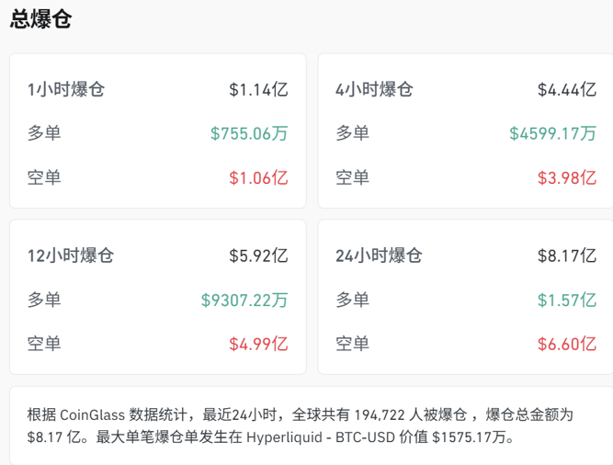
Task: Click the green $755.06万 long value
Action: [249, 134]
